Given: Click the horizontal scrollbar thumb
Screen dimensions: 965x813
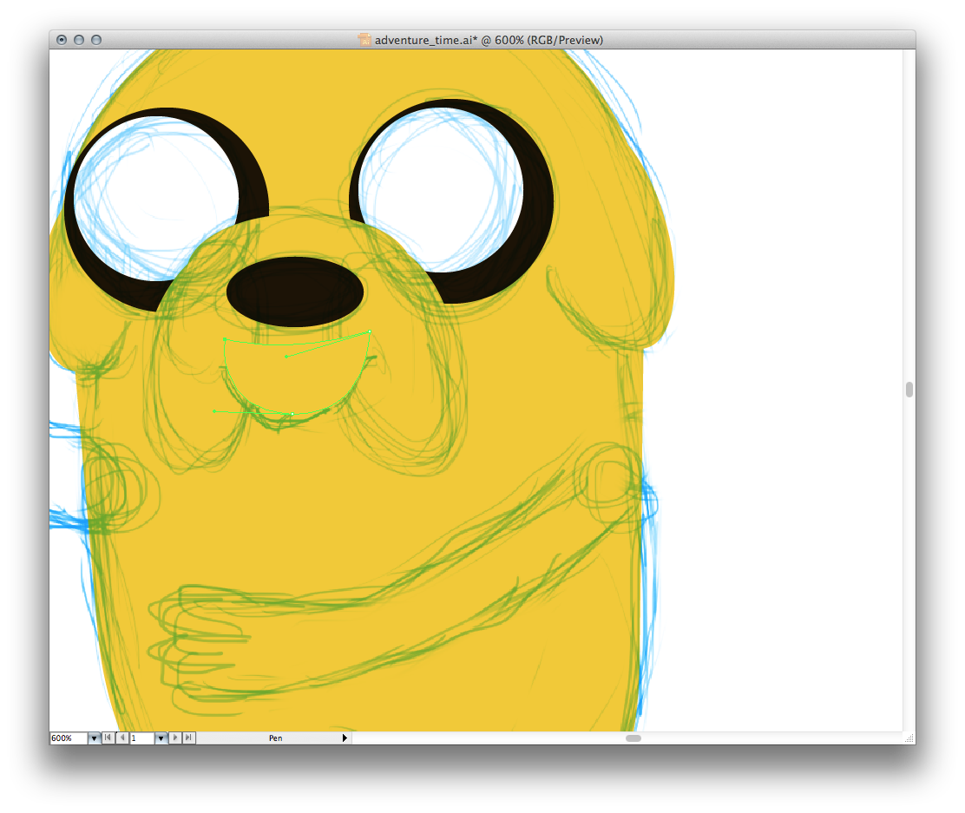Looking at the screenshot, I should pos(633,738).
